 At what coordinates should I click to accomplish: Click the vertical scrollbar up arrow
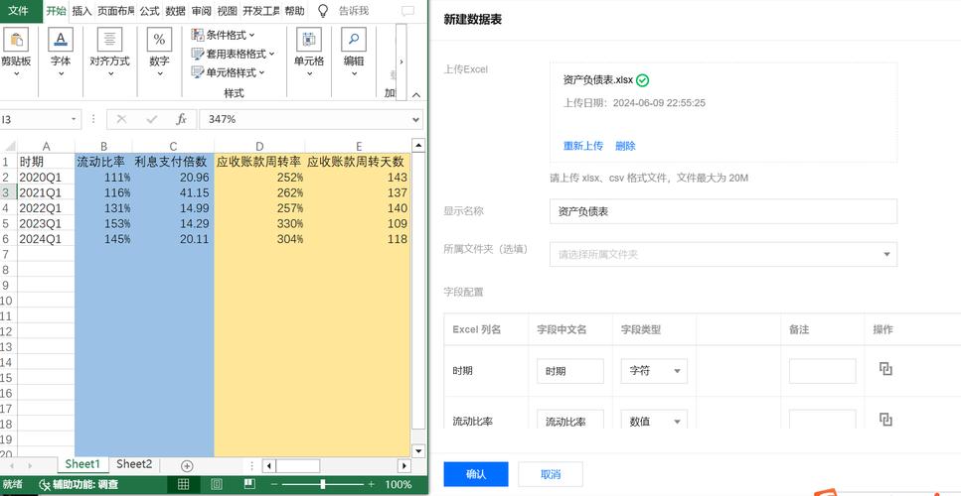pos(418,146)
